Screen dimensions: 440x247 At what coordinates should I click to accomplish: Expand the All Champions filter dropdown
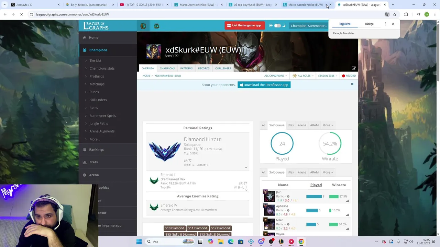(275, 76)
